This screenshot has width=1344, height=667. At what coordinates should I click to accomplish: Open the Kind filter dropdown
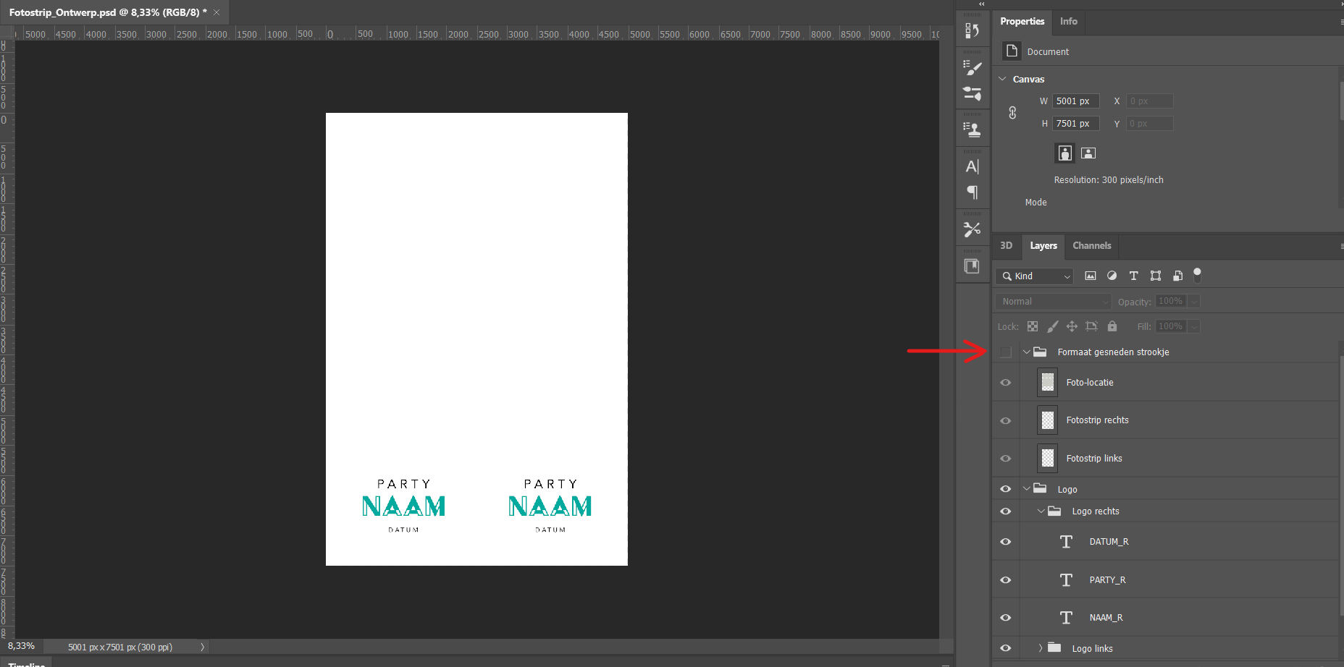click(x=1035, y=276)
